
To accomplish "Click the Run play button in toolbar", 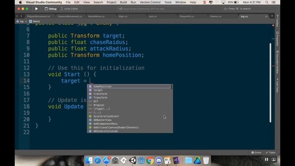I will click(x=36, y=9).
